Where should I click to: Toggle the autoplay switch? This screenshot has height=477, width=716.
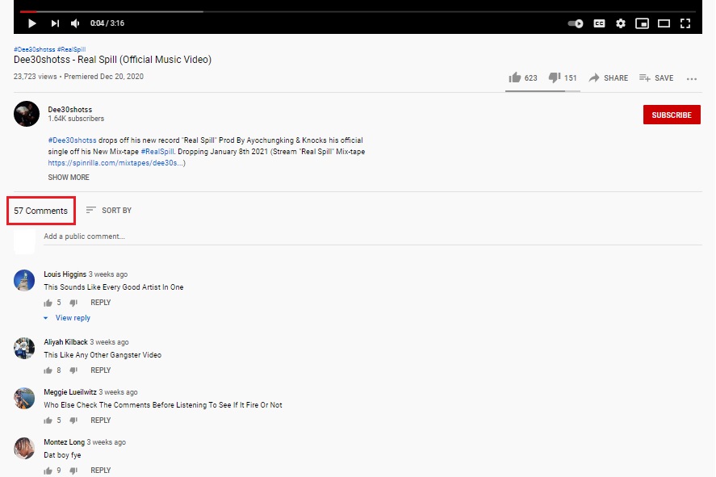click(x=576, y=23)
